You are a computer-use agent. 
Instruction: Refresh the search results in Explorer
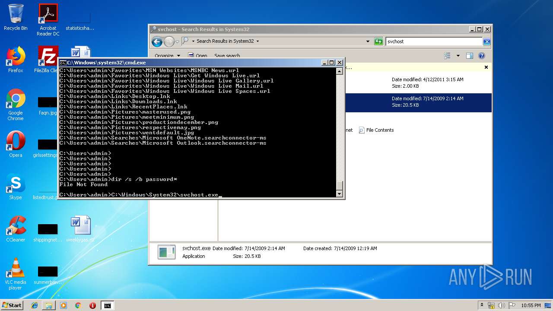(x=378, y=41)
